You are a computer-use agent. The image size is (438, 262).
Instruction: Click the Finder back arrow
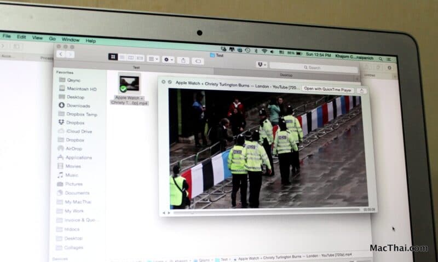click(x=61, y=54)
